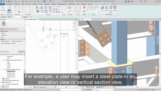Click the Main Model worksets field in status bar

pos(102,90)
